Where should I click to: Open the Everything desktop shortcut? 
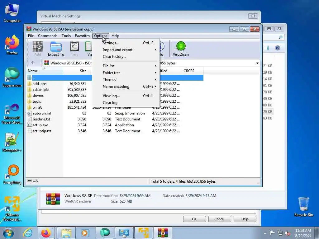(12, 175)
